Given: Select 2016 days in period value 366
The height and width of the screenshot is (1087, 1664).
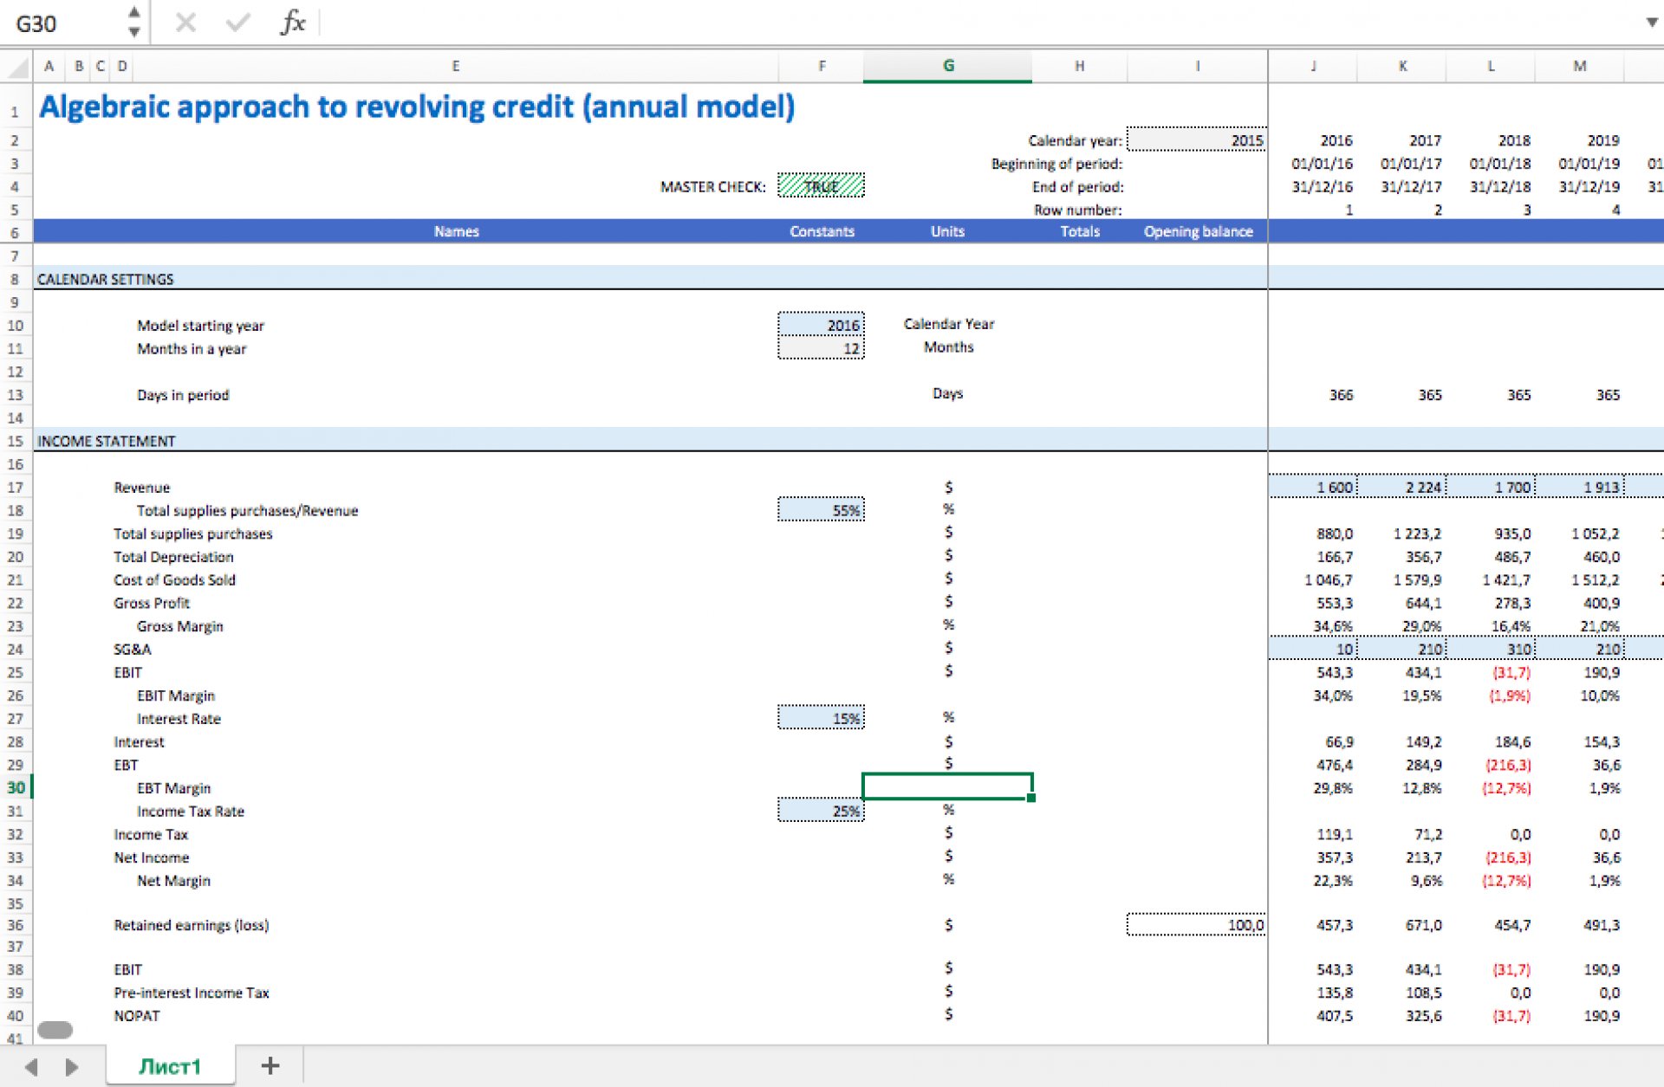Looking at the screenshot, I should click(x=1341, y=394).
